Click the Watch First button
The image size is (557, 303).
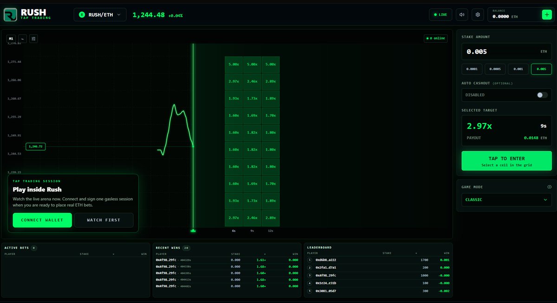coord(104,220)
